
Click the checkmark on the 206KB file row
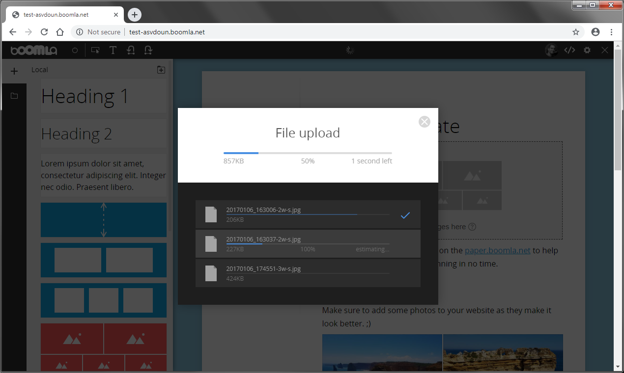click(x=405, y=215)
